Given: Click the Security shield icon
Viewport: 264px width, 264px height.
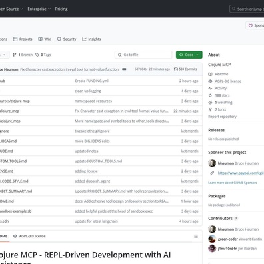Looking at the screenshot, I should point(59,39).
